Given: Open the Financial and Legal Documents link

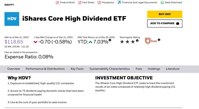Looking at the screenshot, I should click(139, 3).
